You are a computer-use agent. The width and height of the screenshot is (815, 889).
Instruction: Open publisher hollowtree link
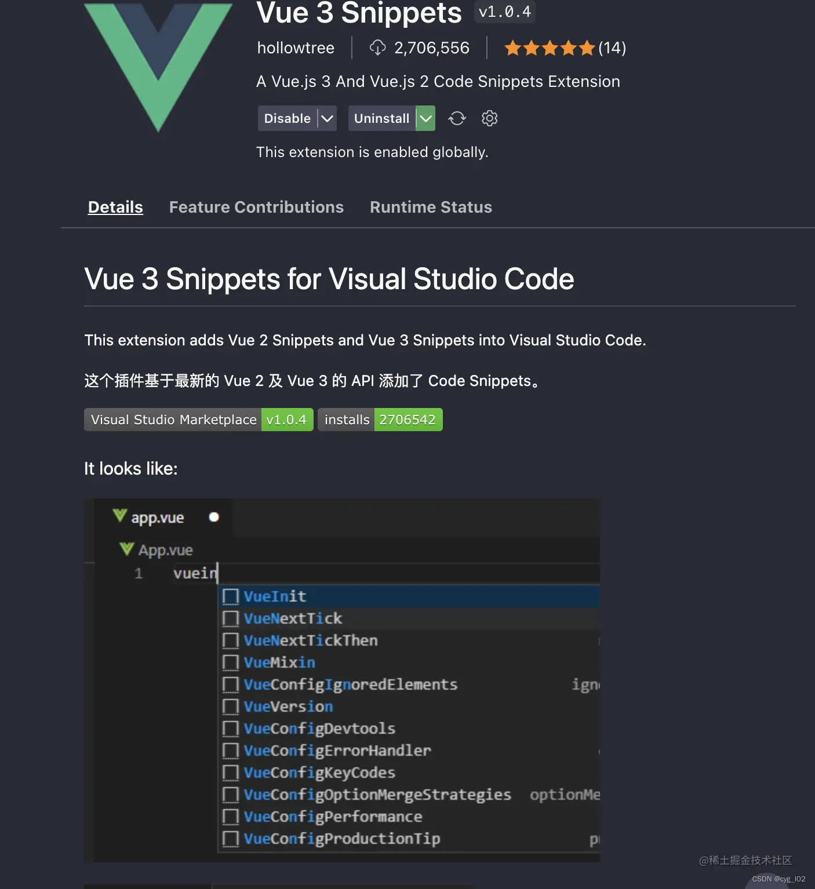coord(296,48)
